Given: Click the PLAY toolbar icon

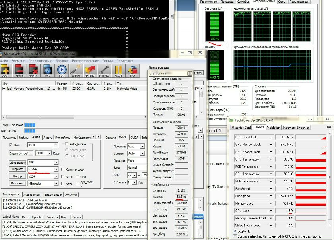Looking at the screenshot, I should 62,70.
